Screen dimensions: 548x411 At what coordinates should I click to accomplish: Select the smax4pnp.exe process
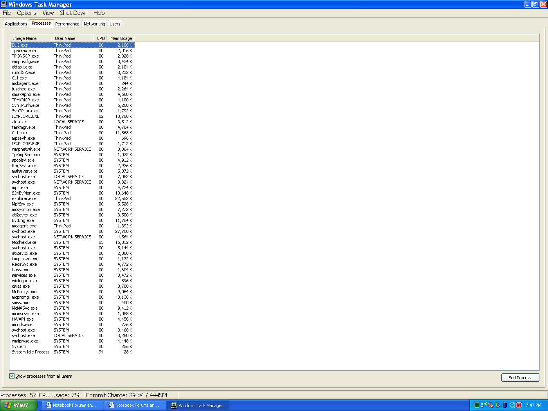73,94
